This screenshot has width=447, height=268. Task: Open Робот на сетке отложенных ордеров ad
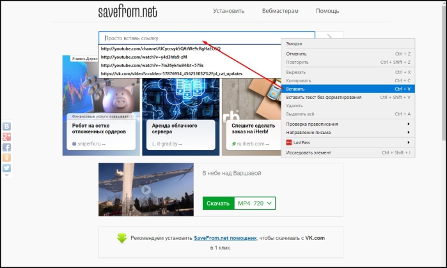(99, 129)
